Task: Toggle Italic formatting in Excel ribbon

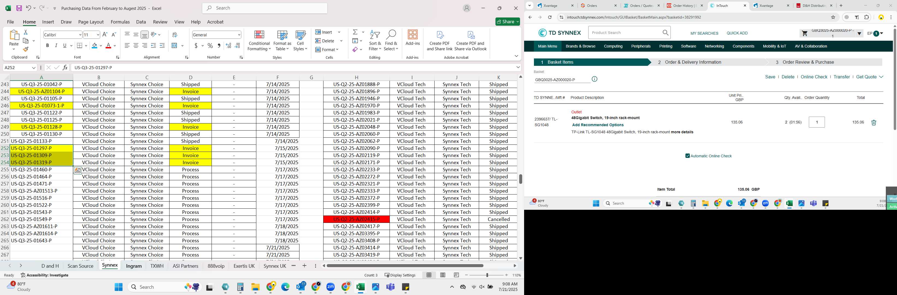Action: pos(56,46)
